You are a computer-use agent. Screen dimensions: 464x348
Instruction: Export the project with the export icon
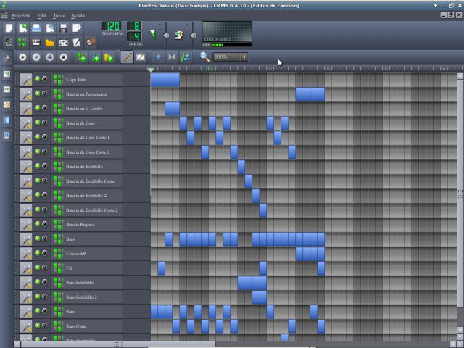coord(77,28)
